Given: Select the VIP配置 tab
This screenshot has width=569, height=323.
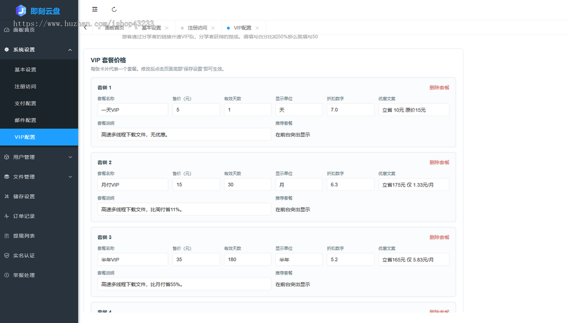Looking at the screenshot, I should tap(243, 28).
